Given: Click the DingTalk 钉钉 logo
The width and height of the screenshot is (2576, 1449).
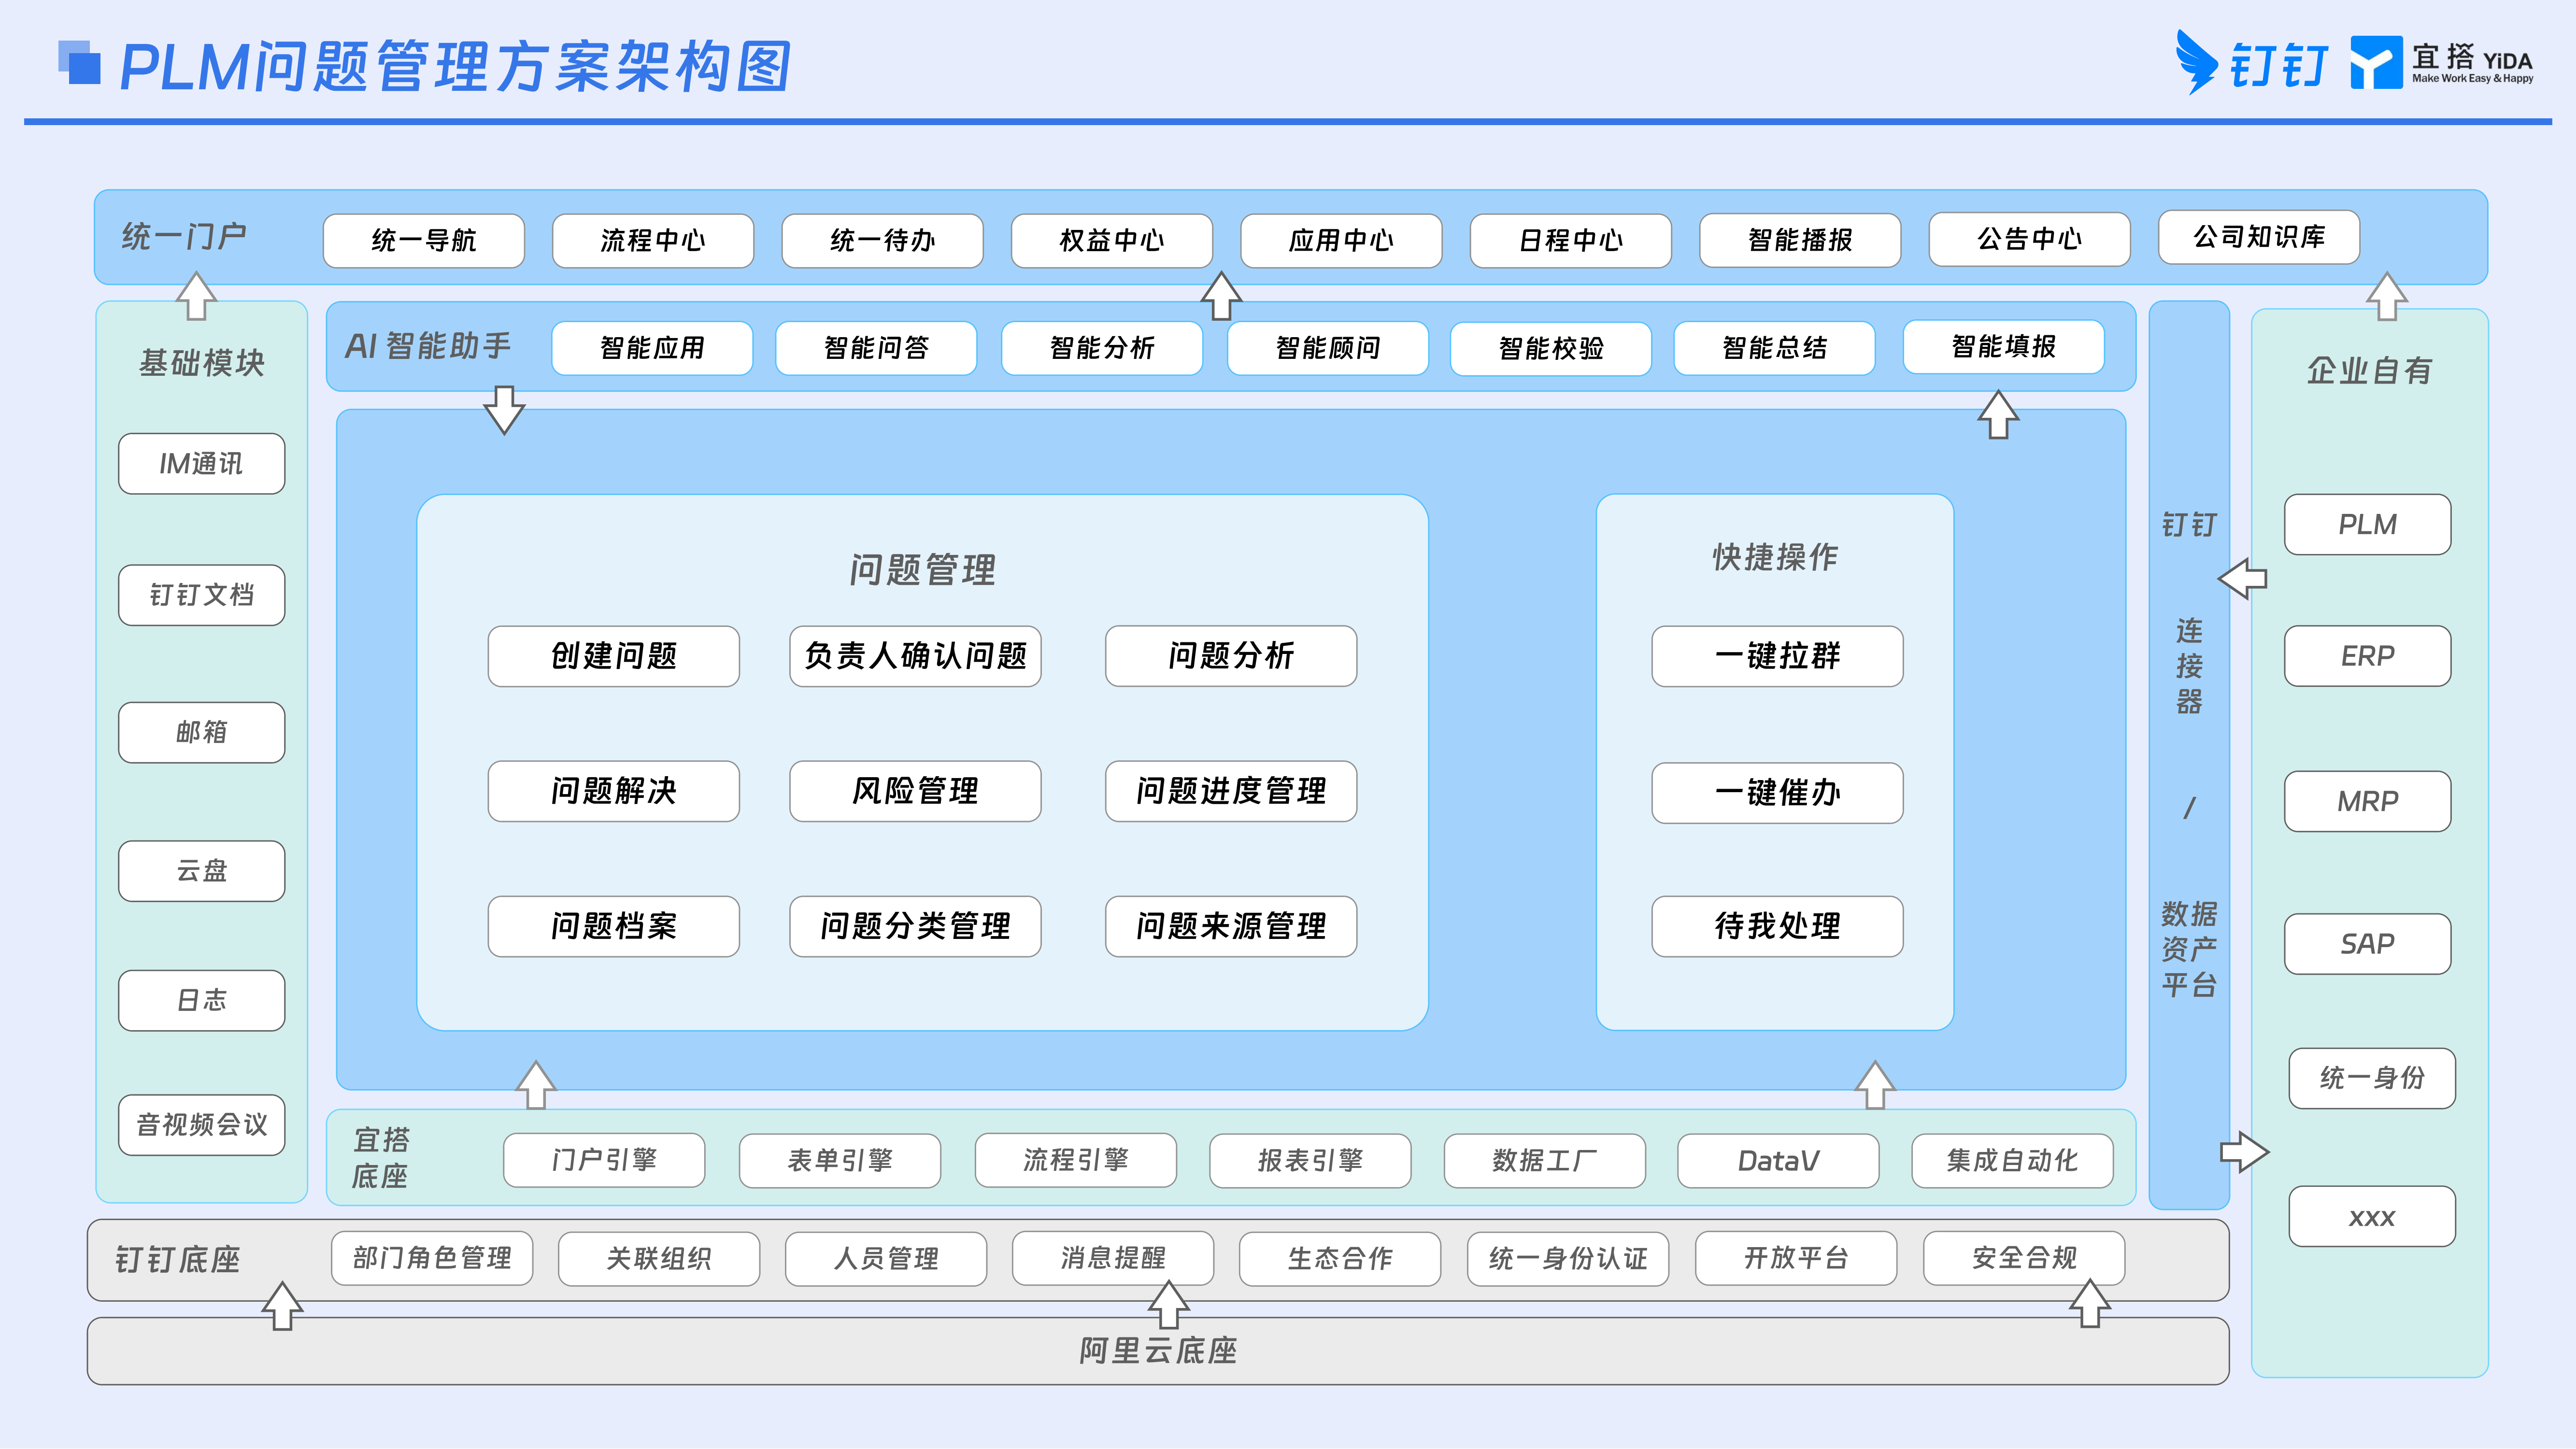Looking at the screenshot, I should point(2252,63).
